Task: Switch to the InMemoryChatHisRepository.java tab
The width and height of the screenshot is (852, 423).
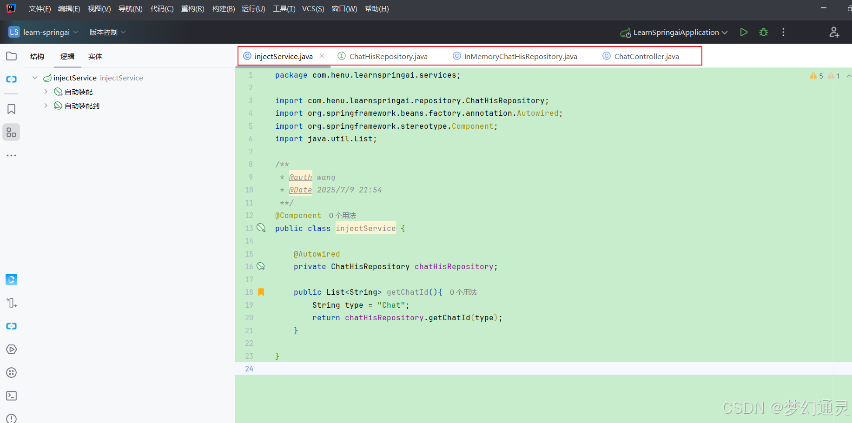Action: (x=515, y=56)
